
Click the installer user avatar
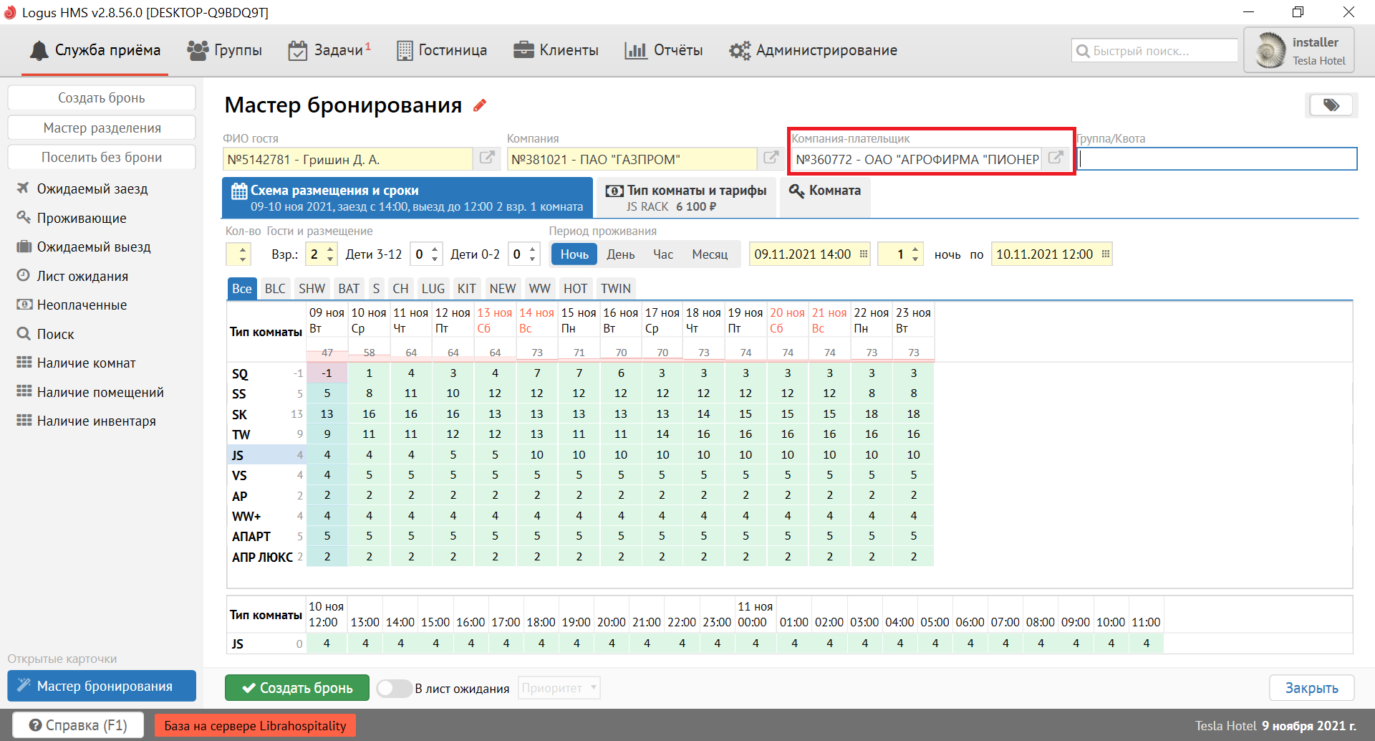pos(1270,51)
